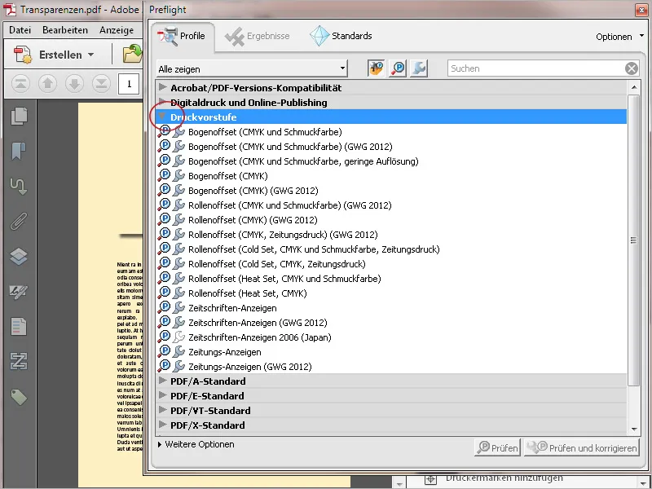The width and height of the screenshot is (652, 489).
Task: Expand the PDF/E-Standard group
Action: point(163,395)
